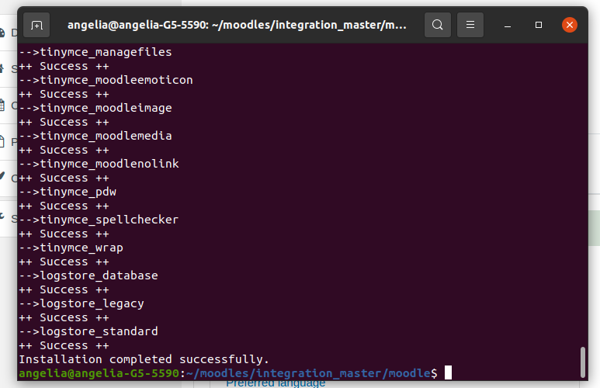Open the terminal hamburger menu

click(x=470, y=26)
